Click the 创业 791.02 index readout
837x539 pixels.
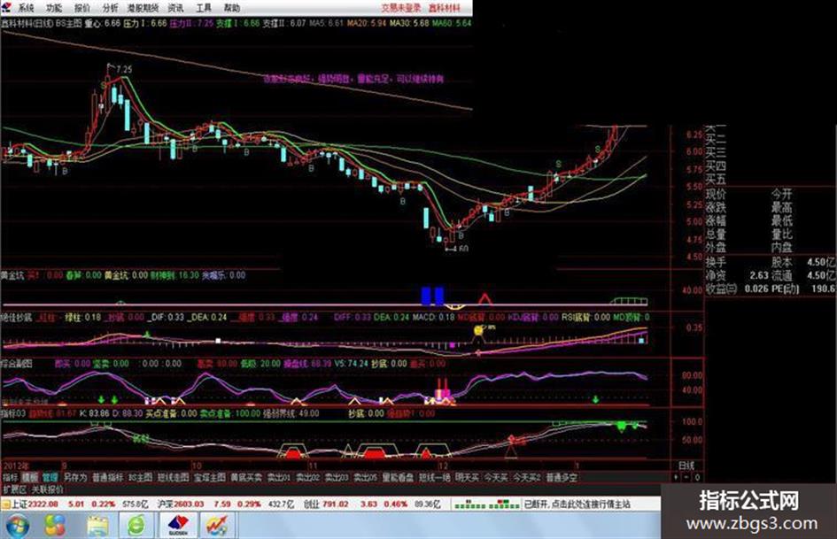[326, 504]
